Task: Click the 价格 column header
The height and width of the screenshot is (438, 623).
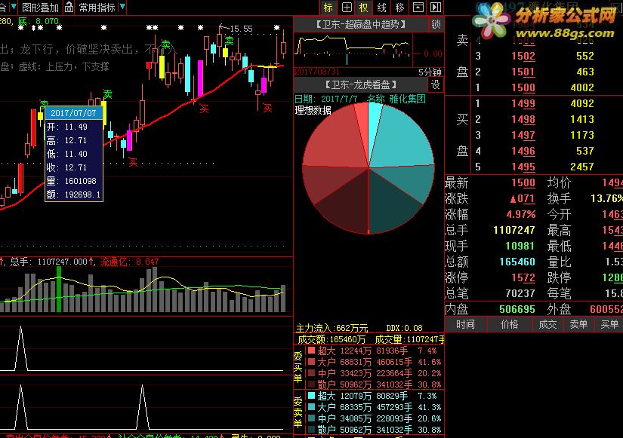Action: (510, 324)
